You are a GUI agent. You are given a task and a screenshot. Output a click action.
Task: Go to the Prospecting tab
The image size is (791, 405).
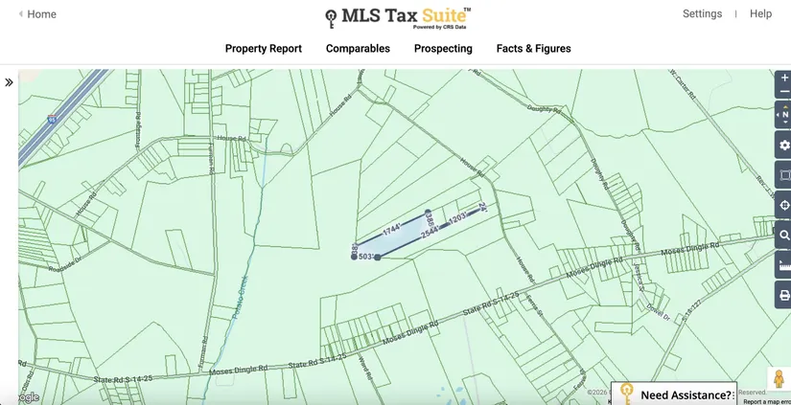pyautogui.click(x=443, y=49)
